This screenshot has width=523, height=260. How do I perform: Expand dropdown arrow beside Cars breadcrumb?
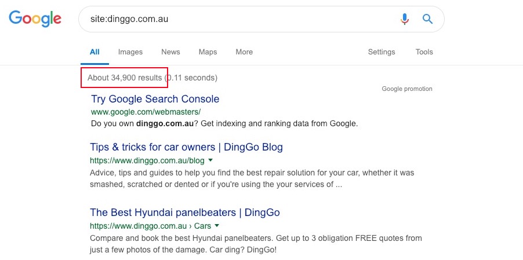[x=217, y=226]
